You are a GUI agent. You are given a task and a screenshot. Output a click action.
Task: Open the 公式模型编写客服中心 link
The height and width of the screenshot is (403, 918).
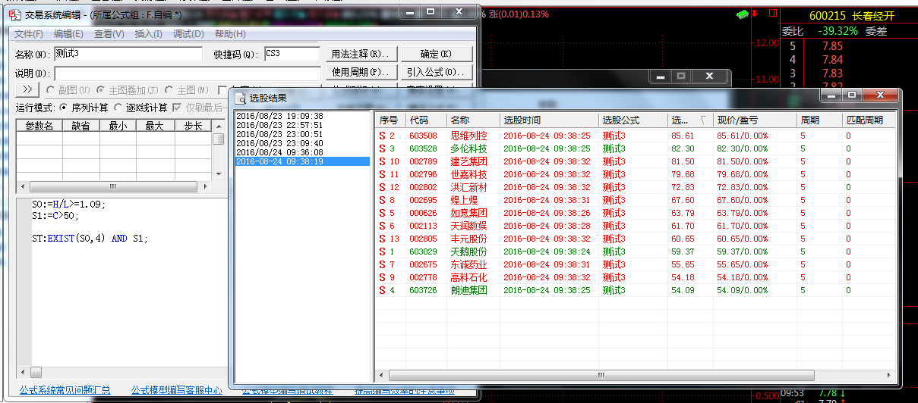(x=176, y=390)
